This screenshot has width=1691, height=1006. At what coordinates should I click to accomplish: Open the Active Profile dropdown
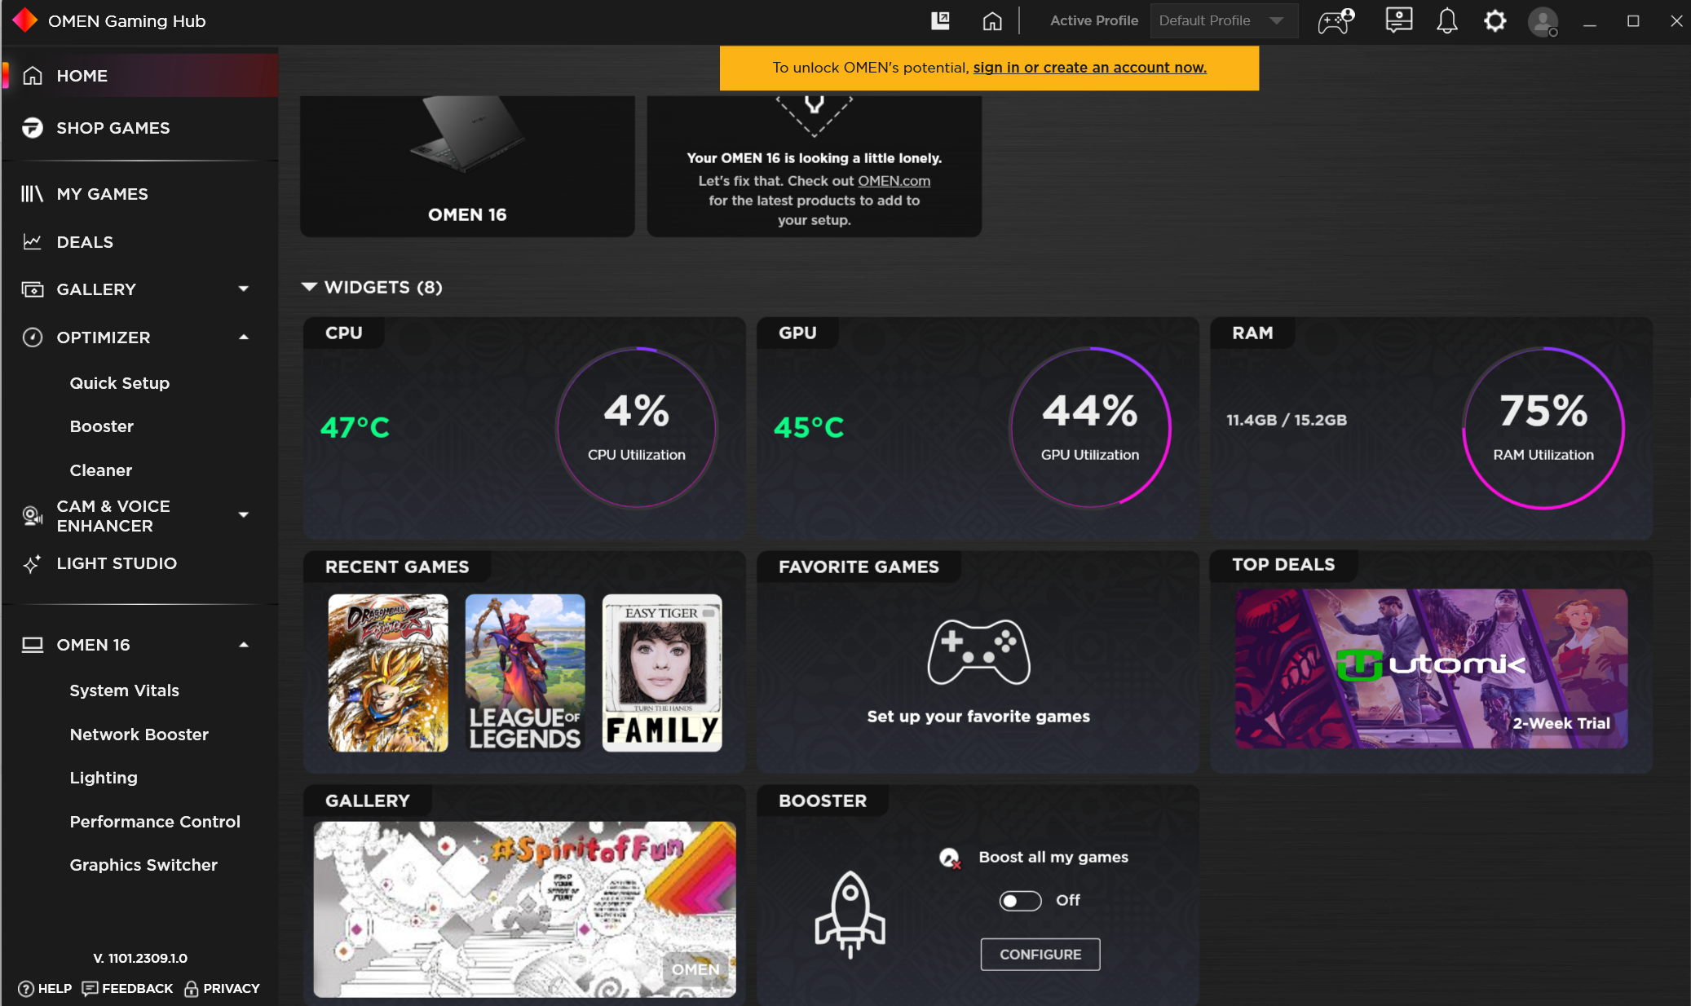pyautogui.click(x=1224, y=20)
